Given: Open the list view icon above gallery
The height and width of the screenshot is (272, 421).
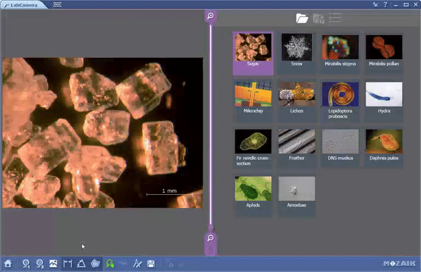Looking at the screenshot, I should click(335, 19).
